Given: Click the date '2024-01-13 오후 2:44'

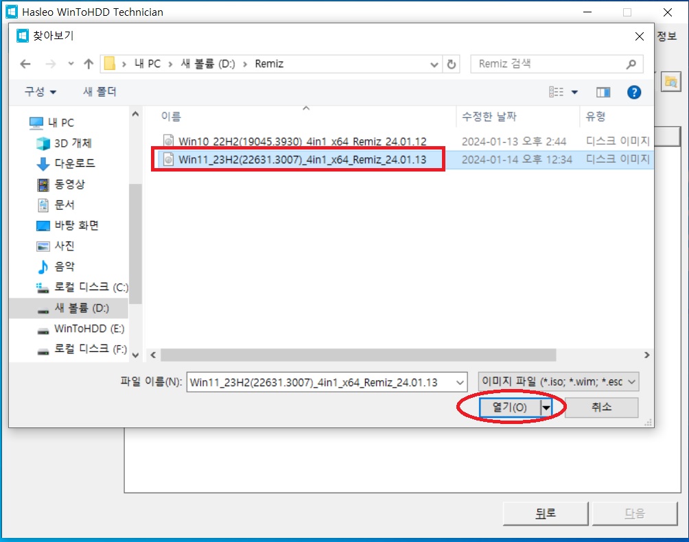Looking at the screenshot, I should click(514, 141).
